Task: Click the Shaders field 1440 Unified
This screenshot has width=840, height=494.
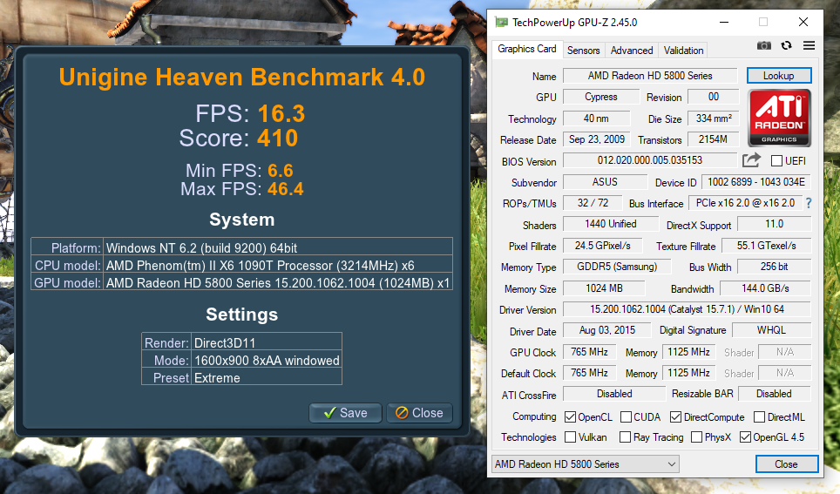Action: (x=611, y=224)
